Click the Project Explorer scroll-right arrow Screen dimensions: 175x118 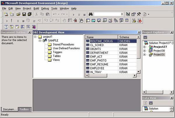(171, 92)
